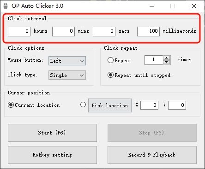
Task: Open the Click type dropdown
Action: pos(67,75)
